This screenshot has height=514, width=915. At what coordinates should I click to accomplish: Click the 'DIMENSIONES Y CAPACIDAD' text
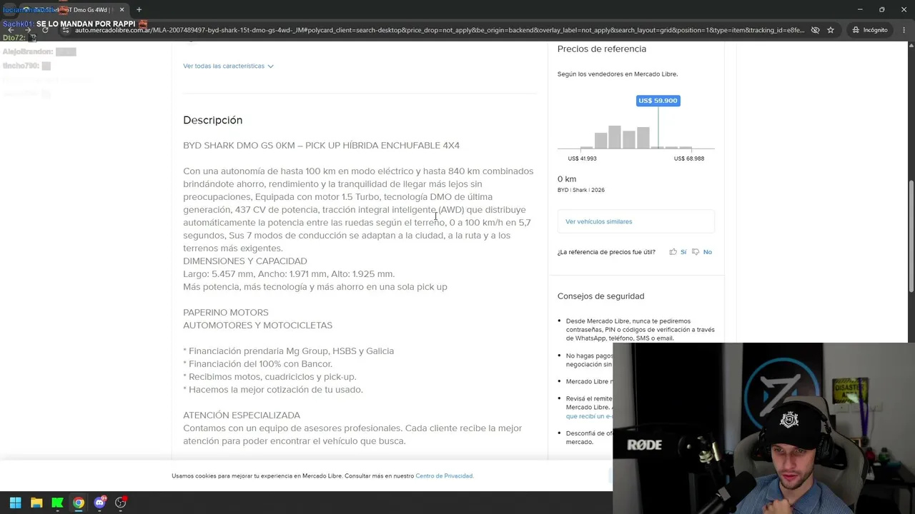tap(245, 261)
